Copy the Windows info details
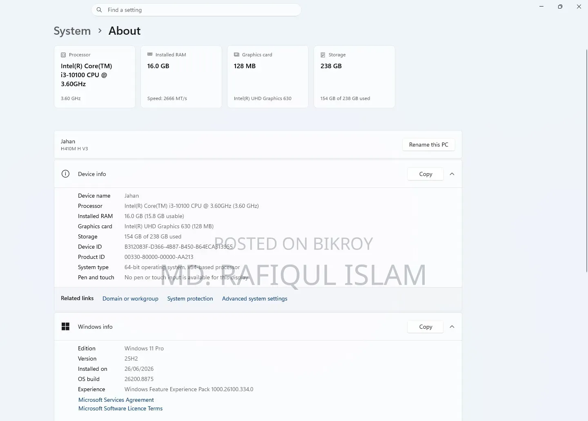This screenshot has height=421, width=588. click(425, 327)
